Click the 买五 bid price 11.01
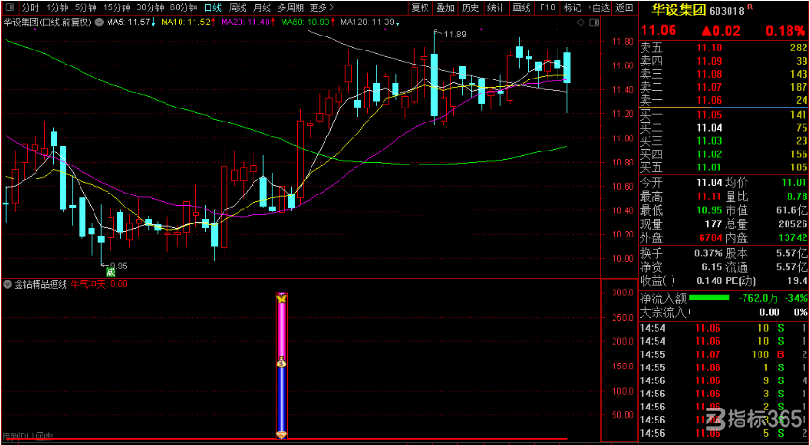Screen dimensions: 810x445 (x=708, y=167)
